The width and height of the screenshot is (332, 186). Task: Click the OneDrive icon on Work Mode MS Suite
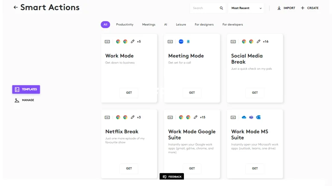click(x=244, y=117)
